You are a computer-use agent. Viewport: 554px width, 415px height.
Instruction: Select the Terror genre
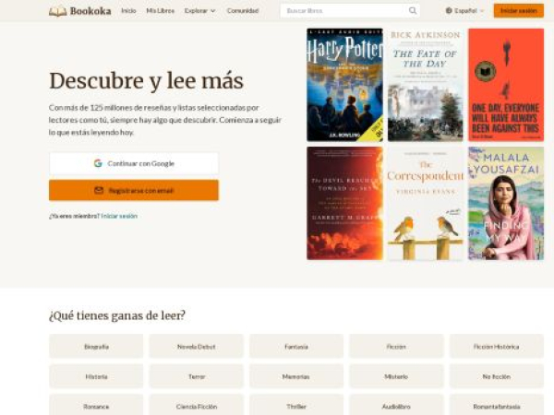196,376
